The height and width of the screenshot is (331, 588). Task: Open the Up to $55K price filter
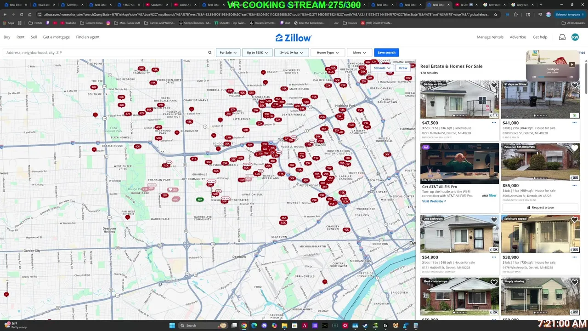pos(257,52)
